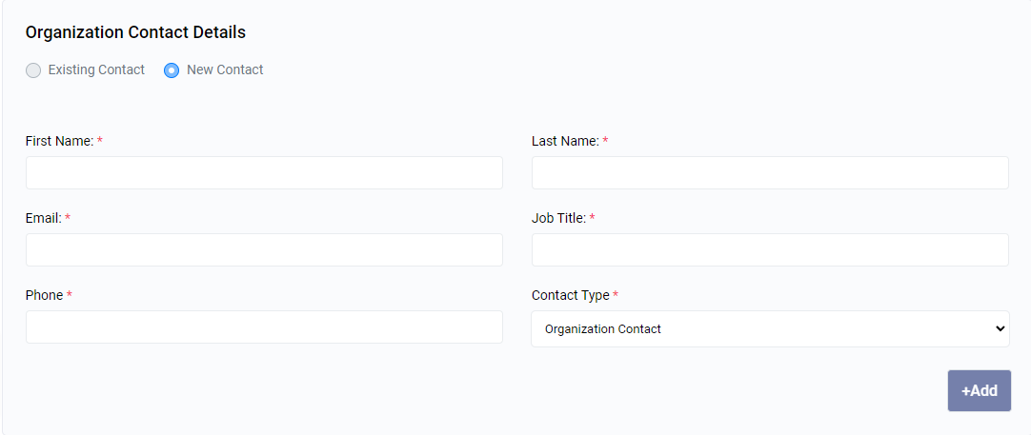Focus the First Name input field

click(264, 173)
